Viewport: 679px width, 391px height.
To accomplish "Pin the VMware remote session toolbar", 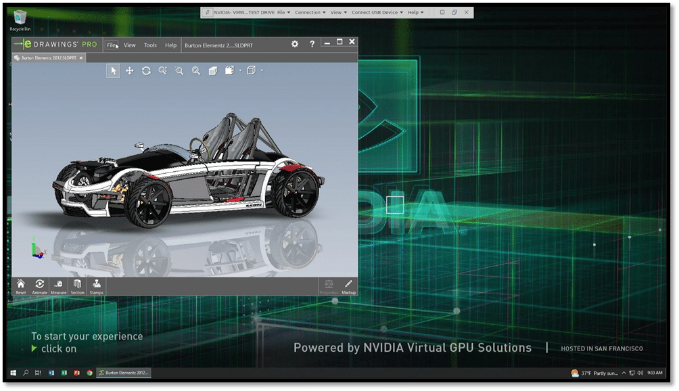I will point(208,13).
